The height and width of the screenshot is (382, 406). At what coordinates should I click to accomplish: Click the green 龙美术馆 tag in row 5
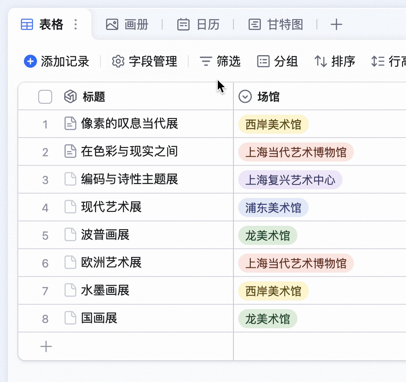point(268,236)
